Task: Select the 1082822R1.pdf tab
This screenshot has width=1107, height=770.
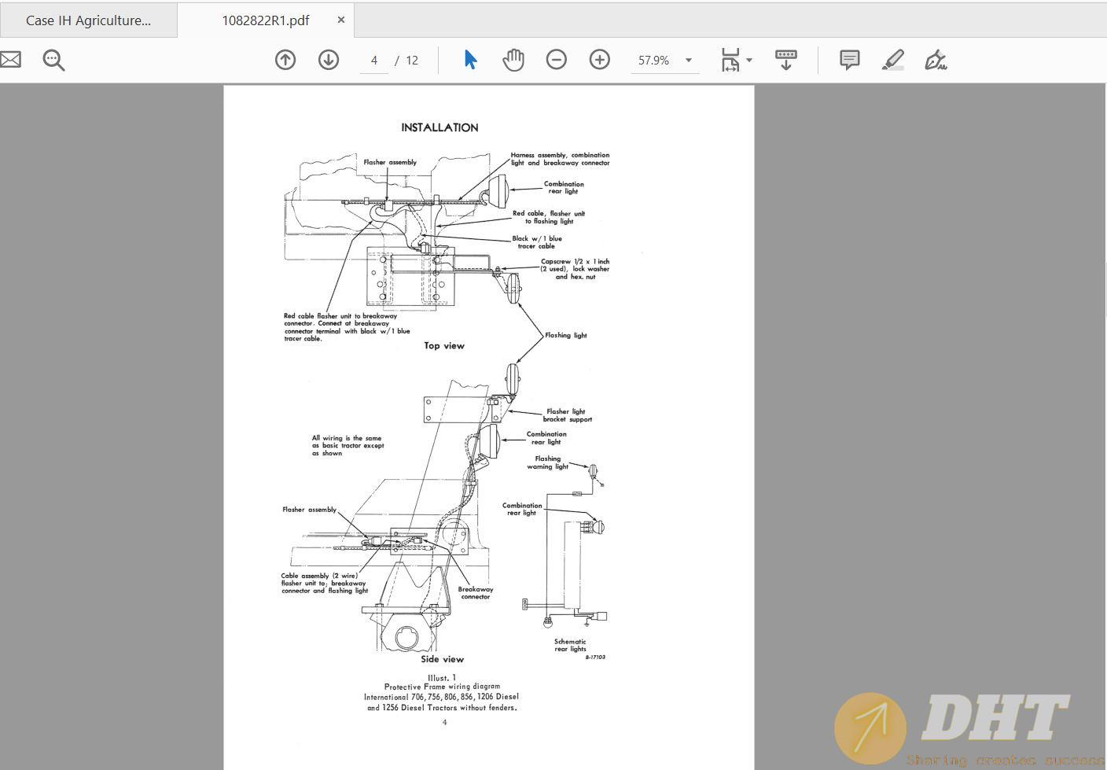Action: click(x=266, y=20)
